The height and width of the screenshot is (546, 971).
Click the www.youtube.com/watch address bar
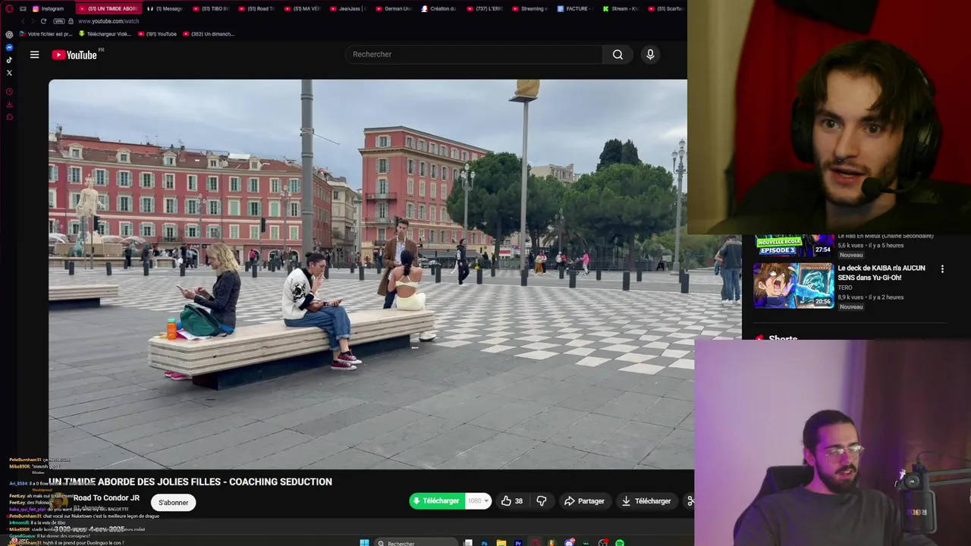click(108, 21)
